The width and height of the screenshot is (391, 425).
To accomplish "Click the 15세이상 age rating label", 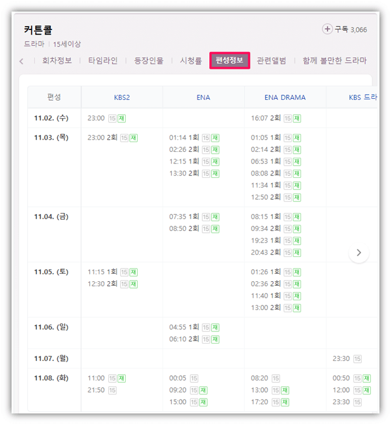I will pyautogui.click(x=67, y=44).
